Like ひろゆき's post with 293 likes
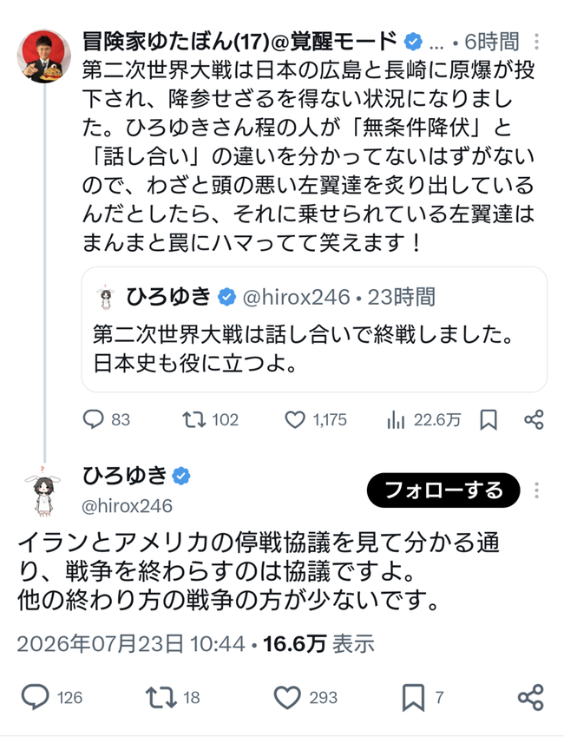This screenshot has width=564, height=737. (305, 697)
